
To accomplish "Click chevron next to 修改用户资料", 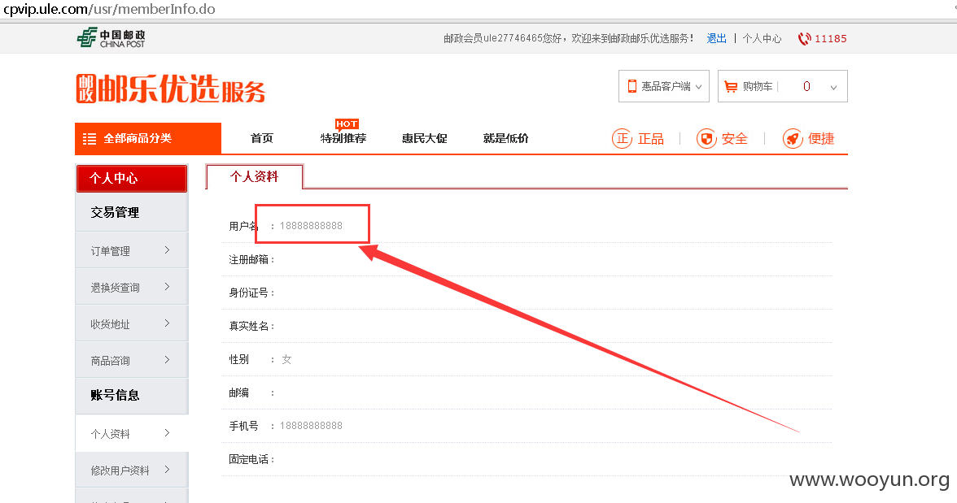I will point(168,470).
